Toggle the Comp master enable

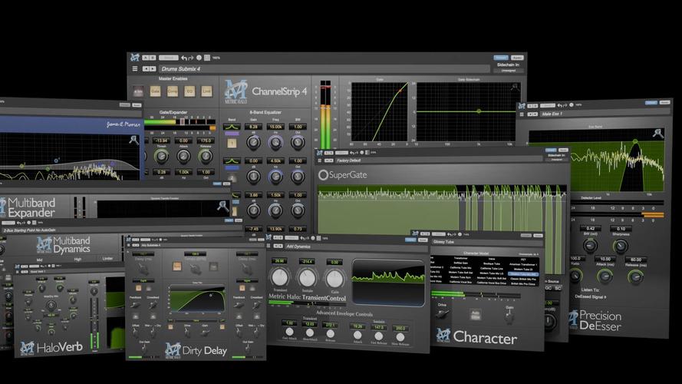(x=173, y=91)
